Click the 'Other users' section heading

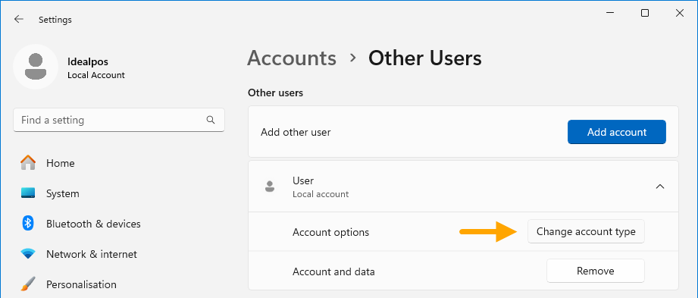click(275, 93)
